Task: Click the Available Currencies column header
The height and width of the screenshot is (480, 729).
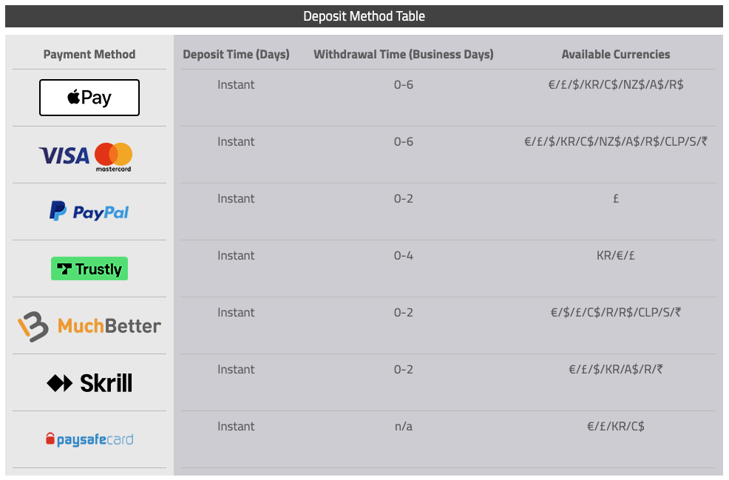Action: 616,54
